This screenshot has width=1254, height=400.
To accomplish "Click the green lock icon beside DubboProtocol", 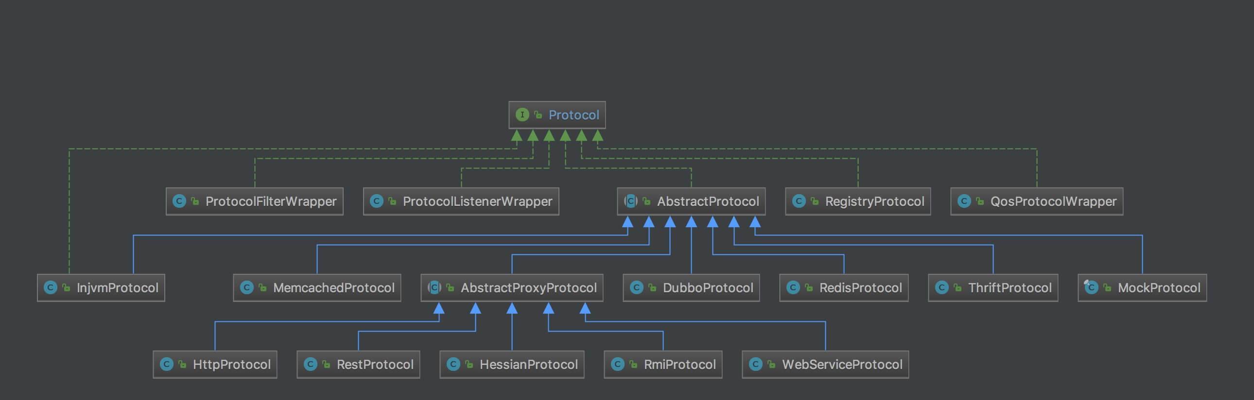I will click(x=652, y=288).
